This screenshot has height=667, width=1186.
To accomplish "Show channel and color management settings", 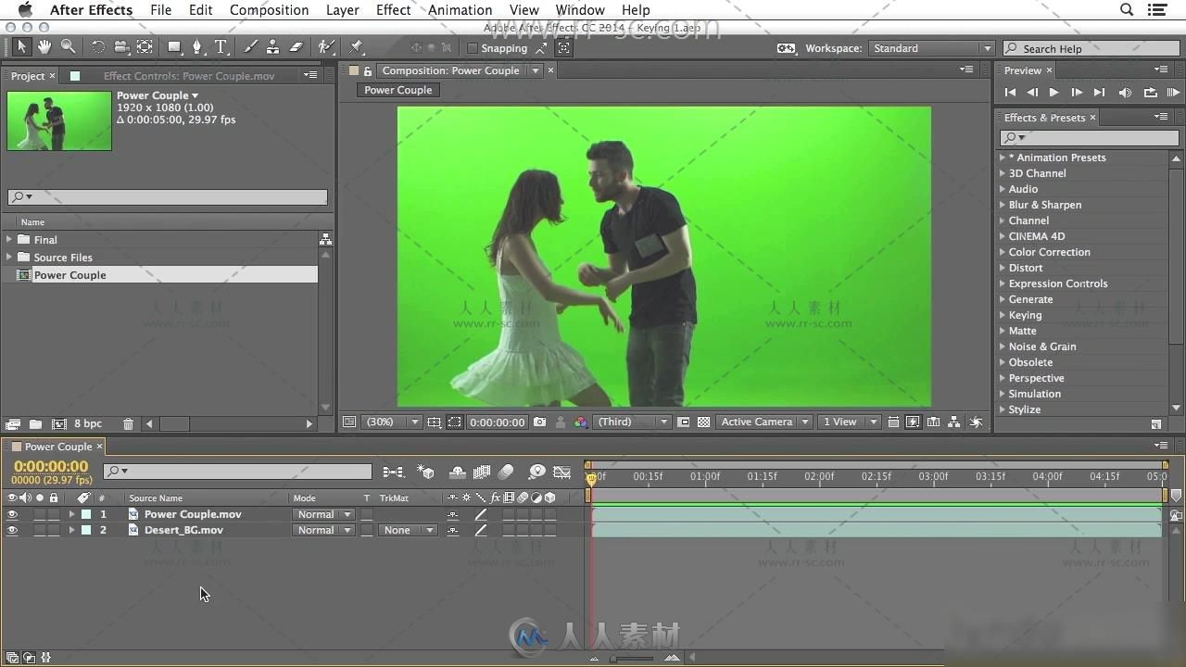I will click(581, 422).
